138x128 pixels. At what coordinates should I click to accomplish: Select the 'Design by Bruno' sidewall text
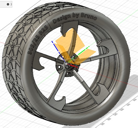[75, 18]
